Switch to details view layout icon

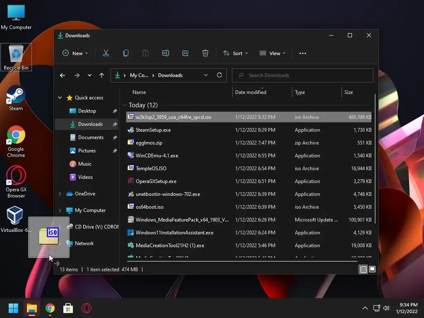pyautogui.click(x=363, y=269)
